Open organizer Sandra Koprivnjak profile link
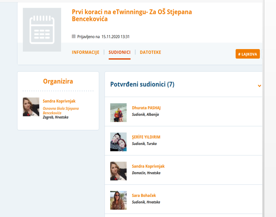The image size is (276, 217). coord(59,101)
